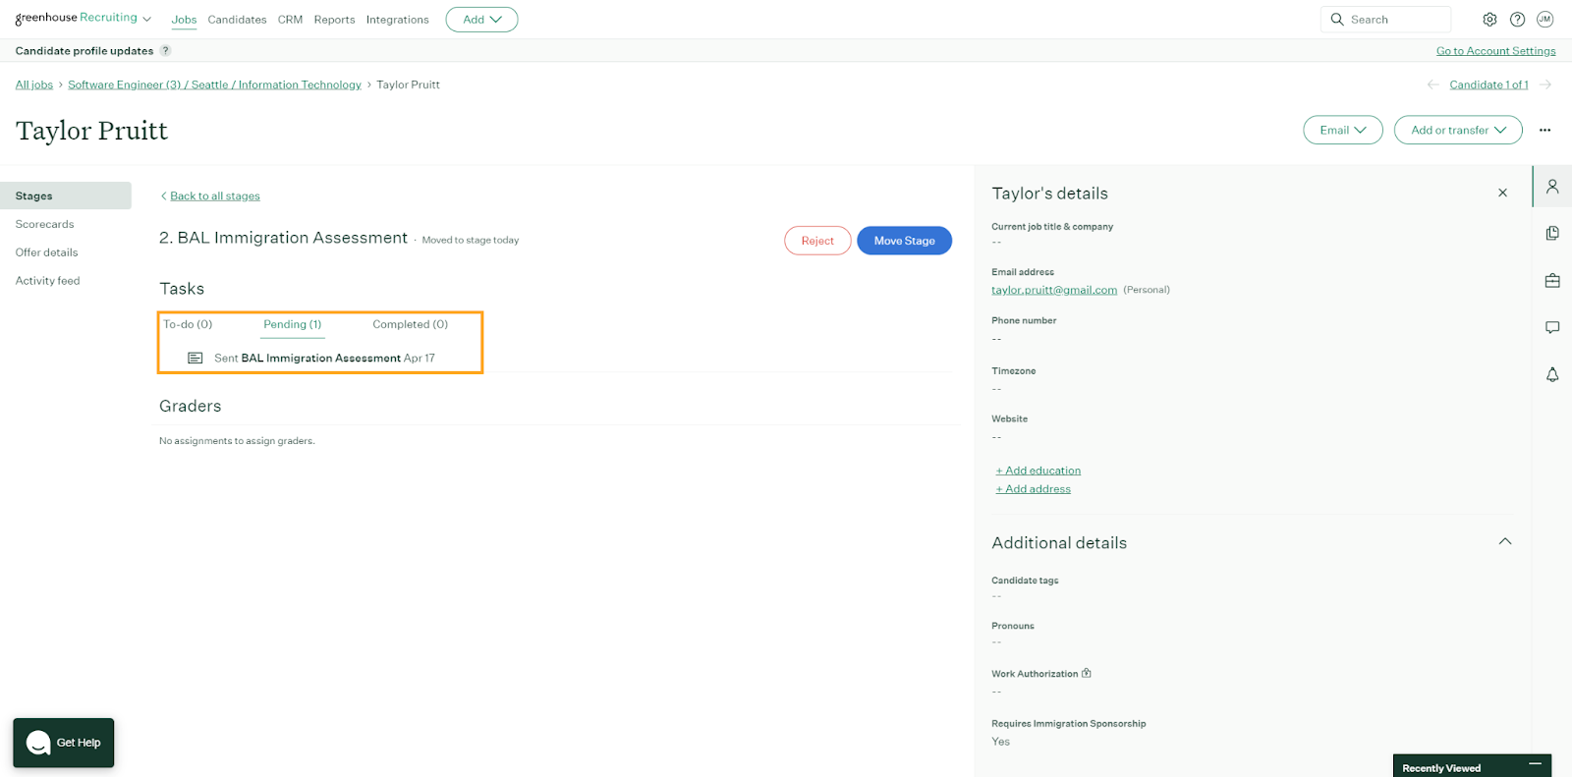Open the help question mark icon

[x=1517, y=20]
